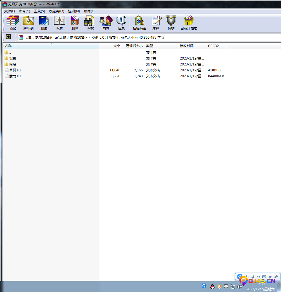Toggle IME punctuation mode icon
The height and width of the screenshot is (292, 281).
[258, 276]
